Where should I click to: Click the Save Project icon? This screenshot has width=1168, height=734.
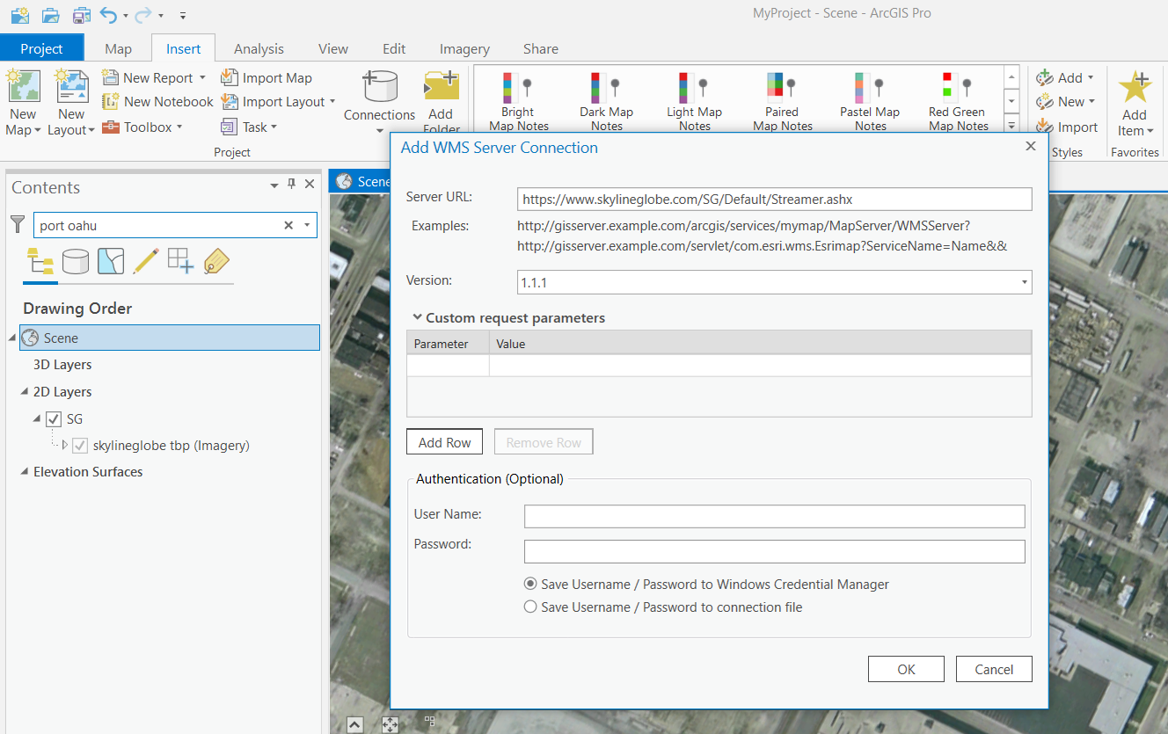pos(82,15)
